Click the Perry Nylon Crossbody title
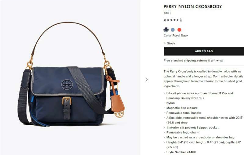Image resolution: width=244 pixels, height=155 pixels. [193, 7]
